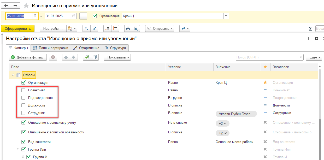This screenshot has height=160, width=324.
Task: Go forward with the right arrow button
Action: click(x=16, y=5)
